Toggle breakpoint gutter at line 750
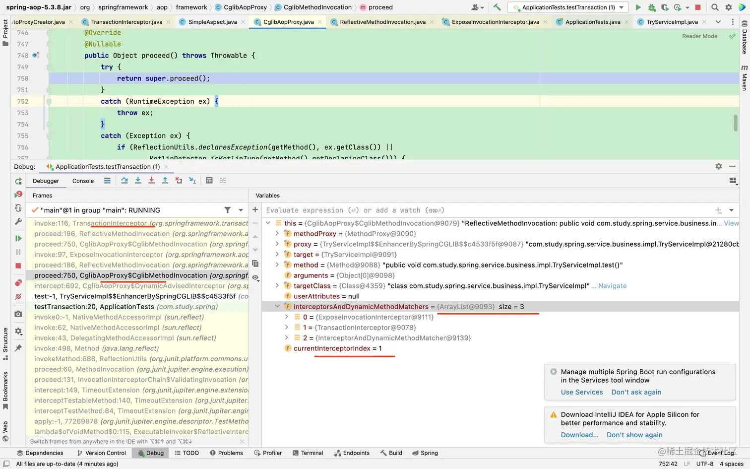The height and width of the screenshot is (469, 750). (36, 78)
